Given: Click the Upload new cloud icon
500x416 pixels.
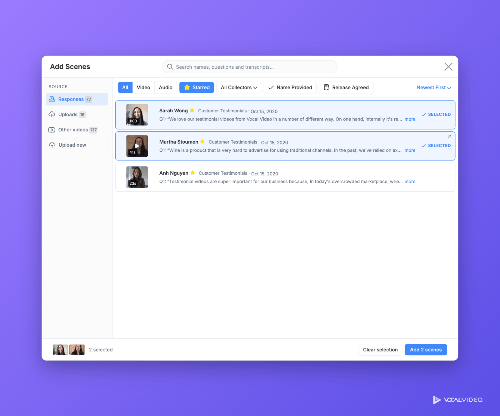Looking at the screenshot, I should [x=52, y=145].
